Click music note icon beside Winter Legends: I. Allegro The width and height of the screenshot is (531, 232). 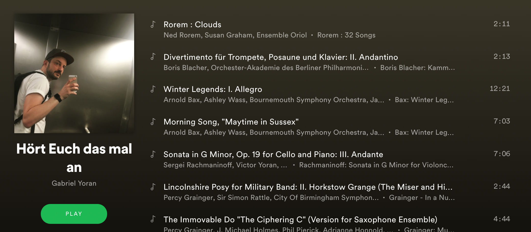[x=153, y=89]
